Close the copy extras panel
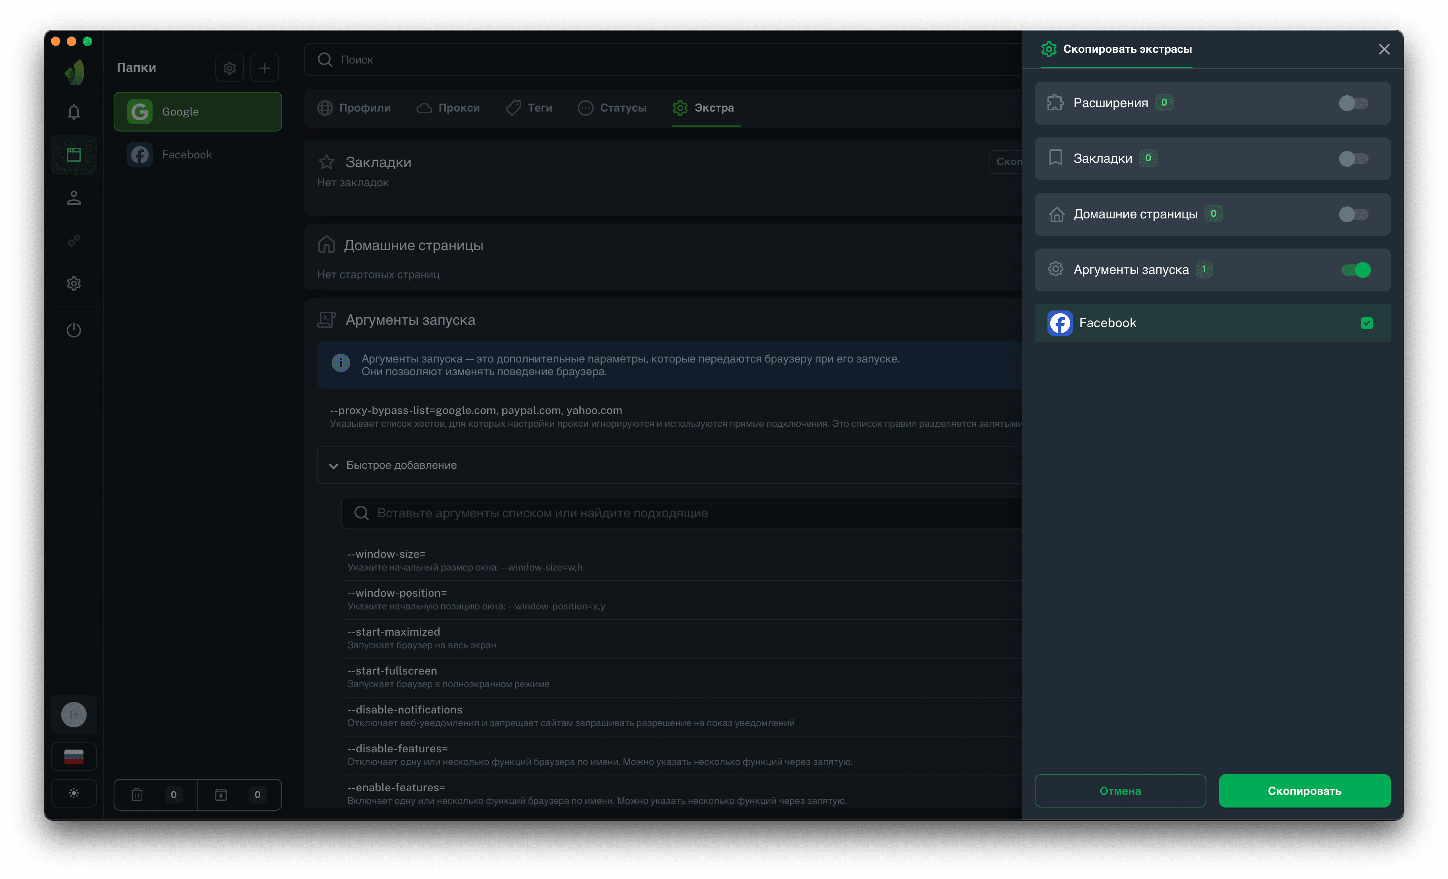The image size is (1448, 879). pos(1384,49)
